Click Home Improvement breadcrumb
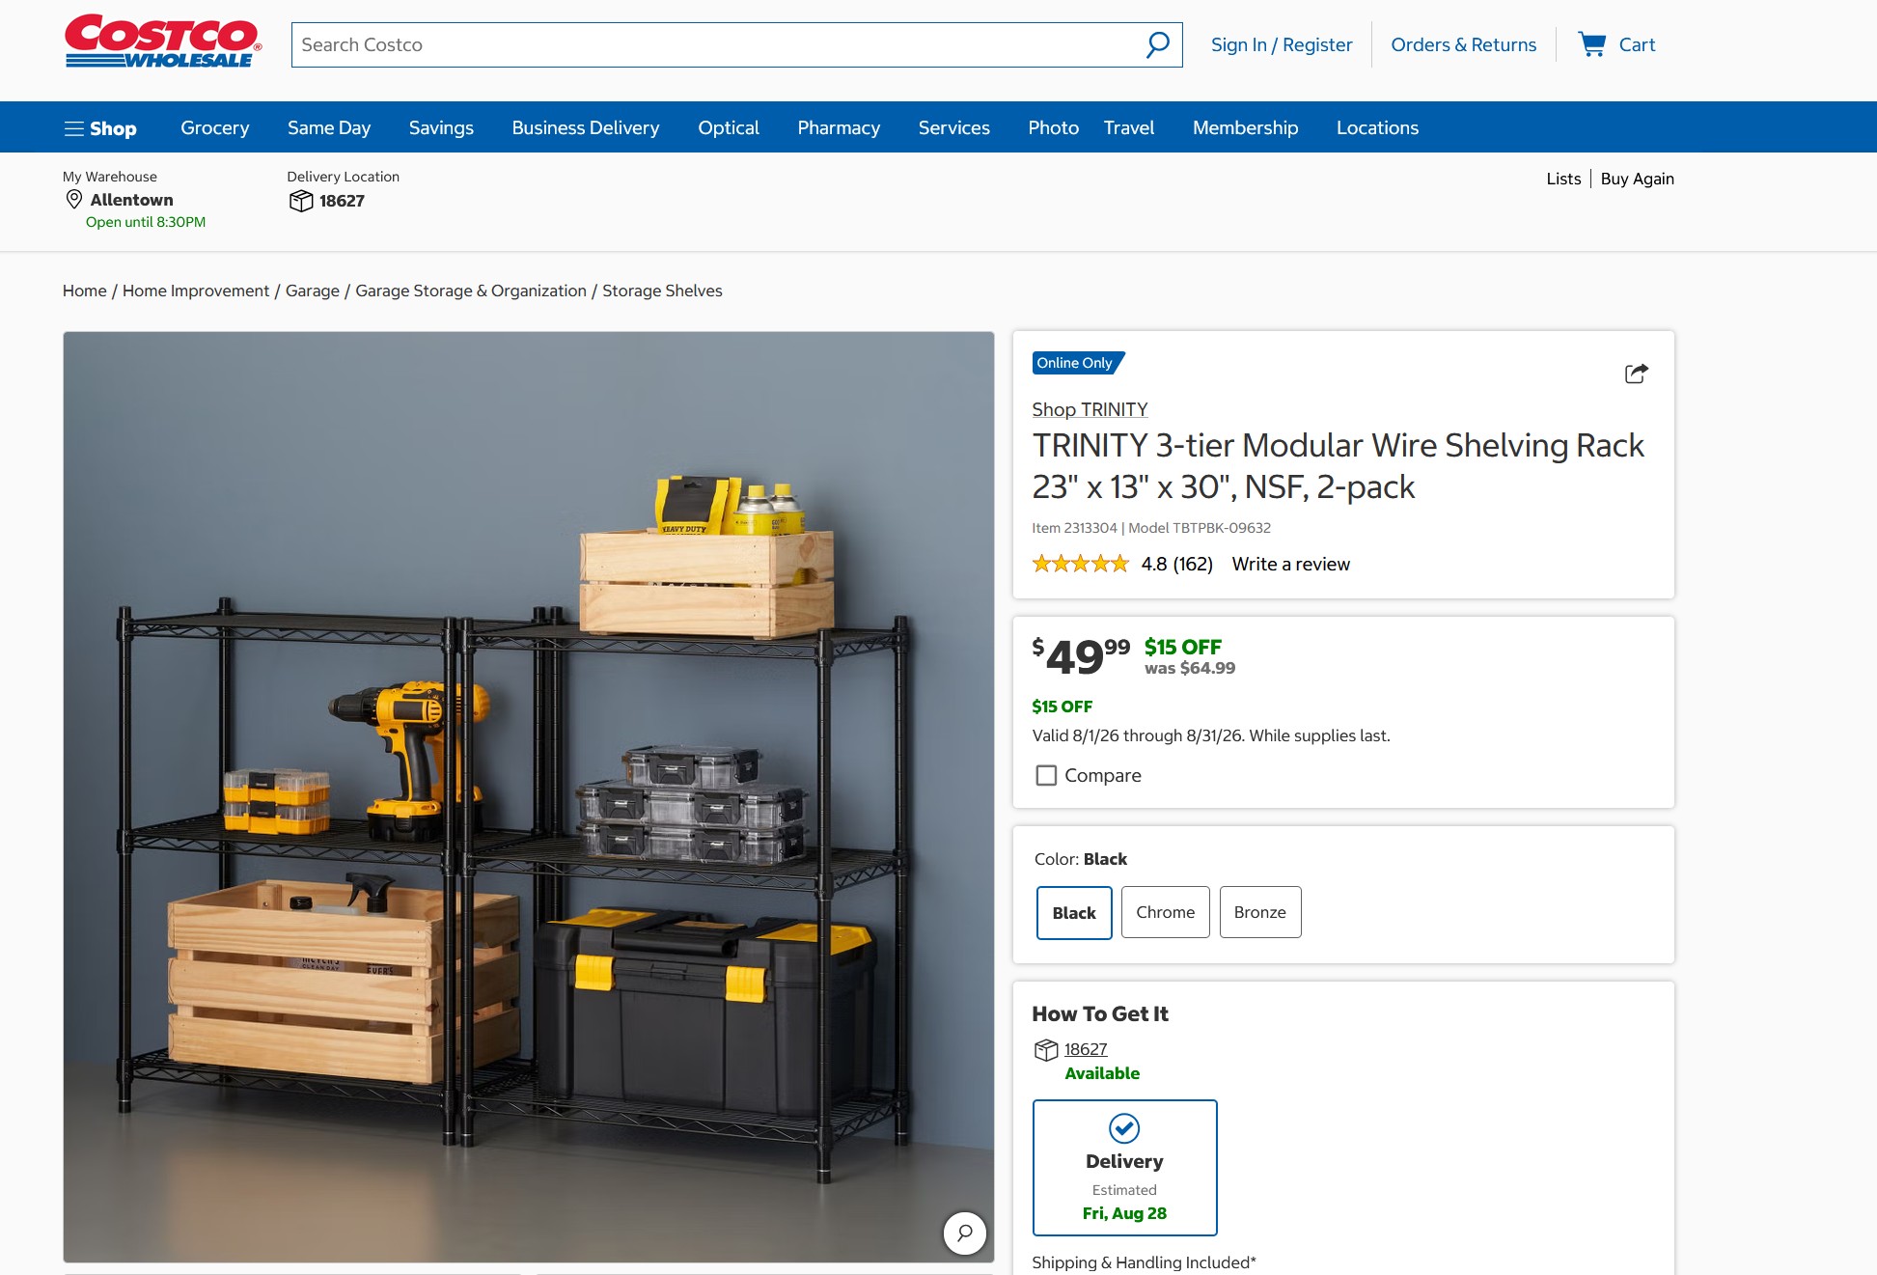 (196, 291)
